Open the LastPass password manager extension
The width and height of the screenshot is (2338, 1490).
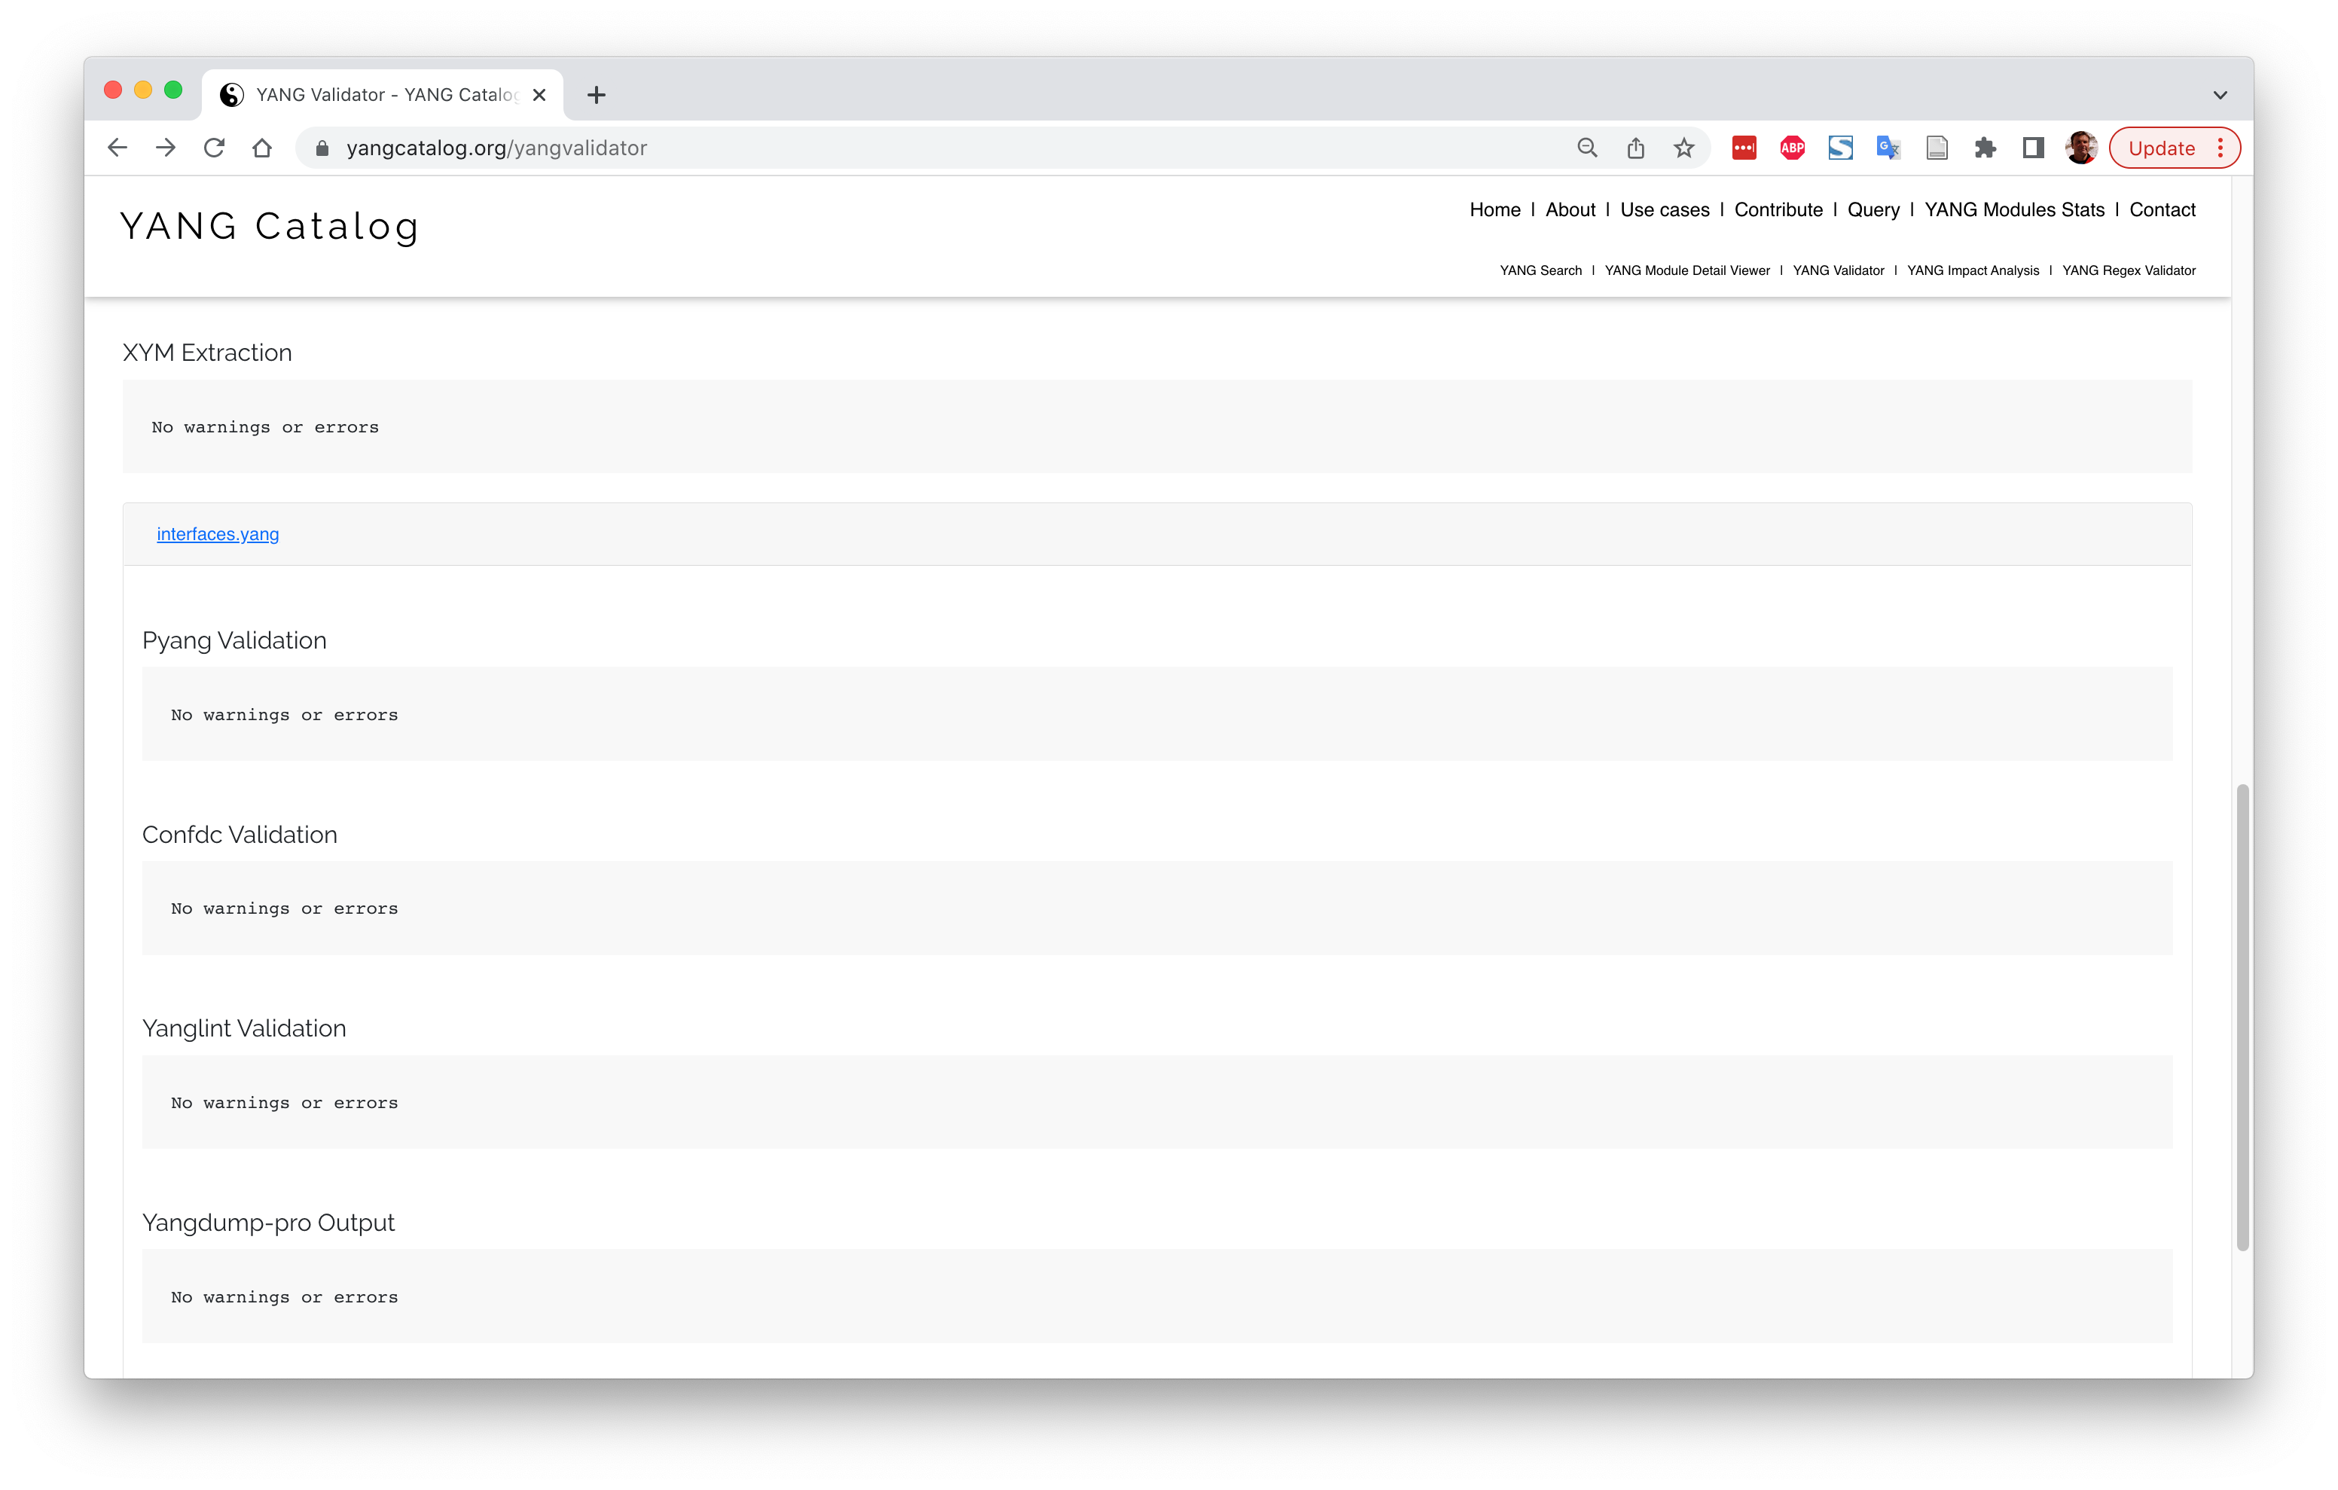coord(1743,148)
